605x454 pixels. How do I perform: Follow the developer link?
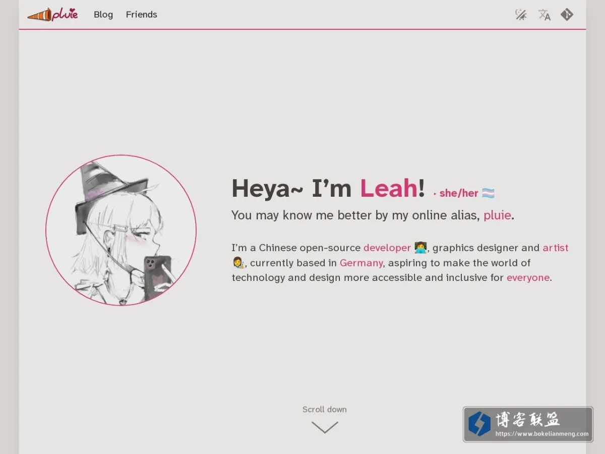click(387, 248)
